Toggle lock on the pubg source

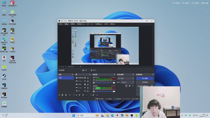[x=88, y=88]
